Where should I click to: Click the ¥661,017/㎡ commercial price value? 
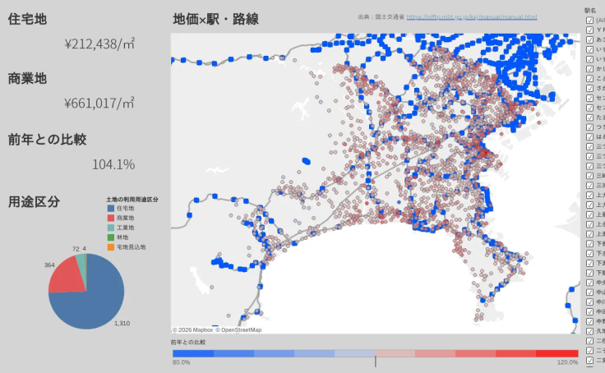tap(99, 104)
